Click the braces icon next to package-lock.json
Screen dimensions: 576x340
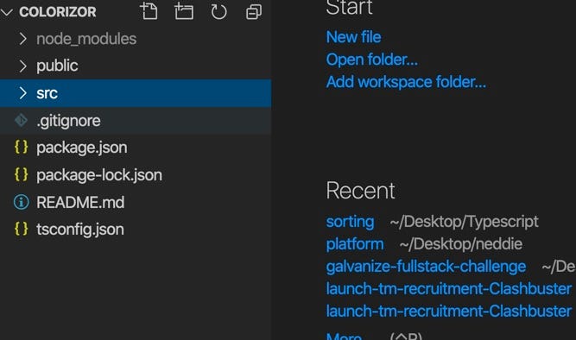click(x=21, y=175)
